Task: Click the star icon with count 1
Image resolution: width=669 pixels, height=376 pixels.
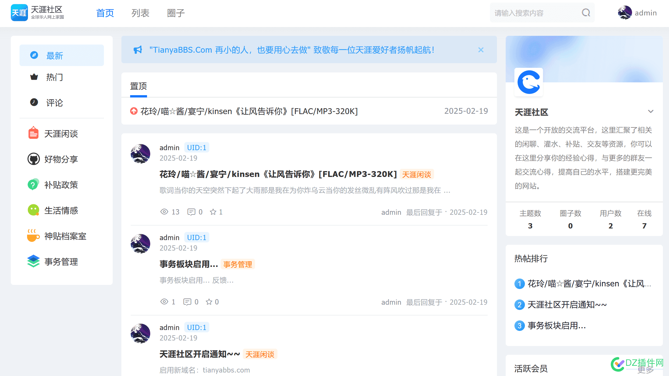Action: (x=213, y=212)
